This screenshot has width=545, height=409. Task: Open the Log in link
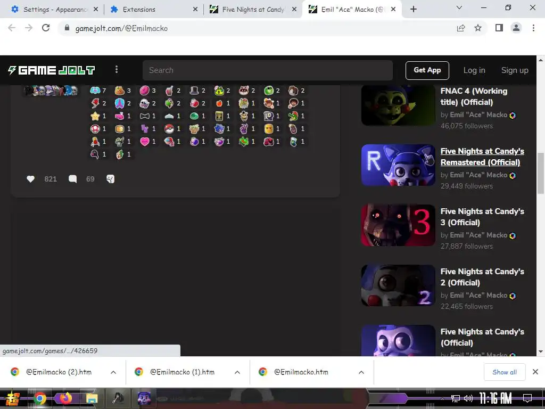coord(474,70)
